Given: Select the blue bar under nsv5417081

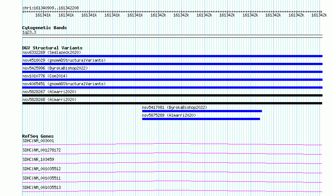Looking at the screenshot, I should [202, 111].
